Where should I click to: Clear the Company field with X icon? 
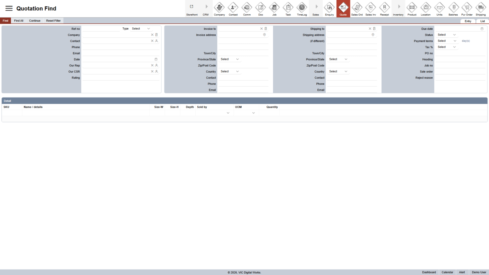152,35
